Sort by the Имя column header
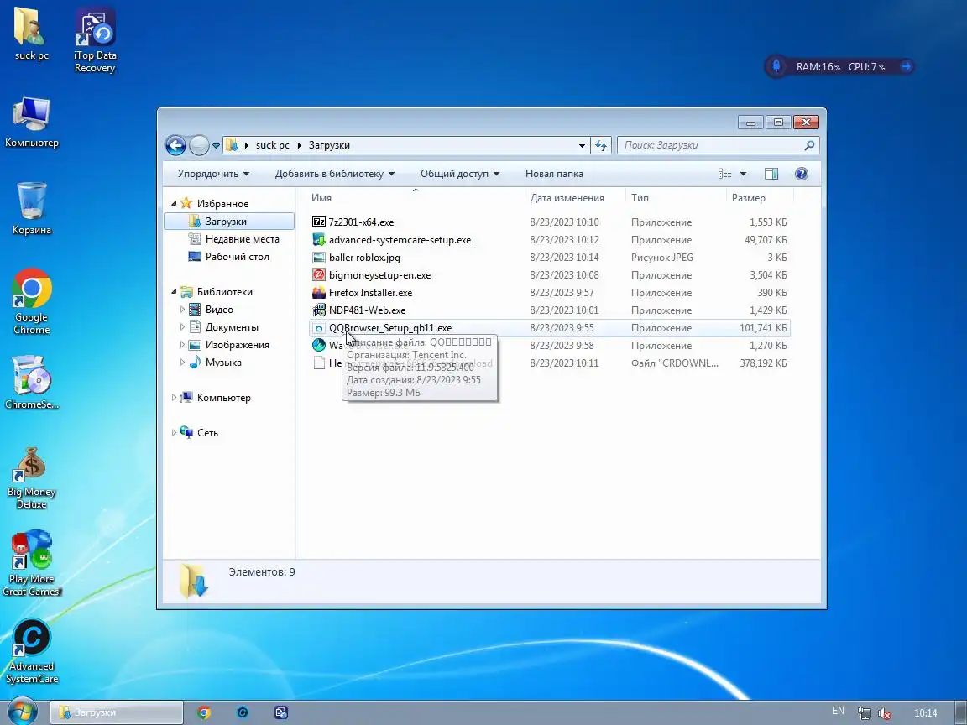967x725 pixels. tap(415, 198)
